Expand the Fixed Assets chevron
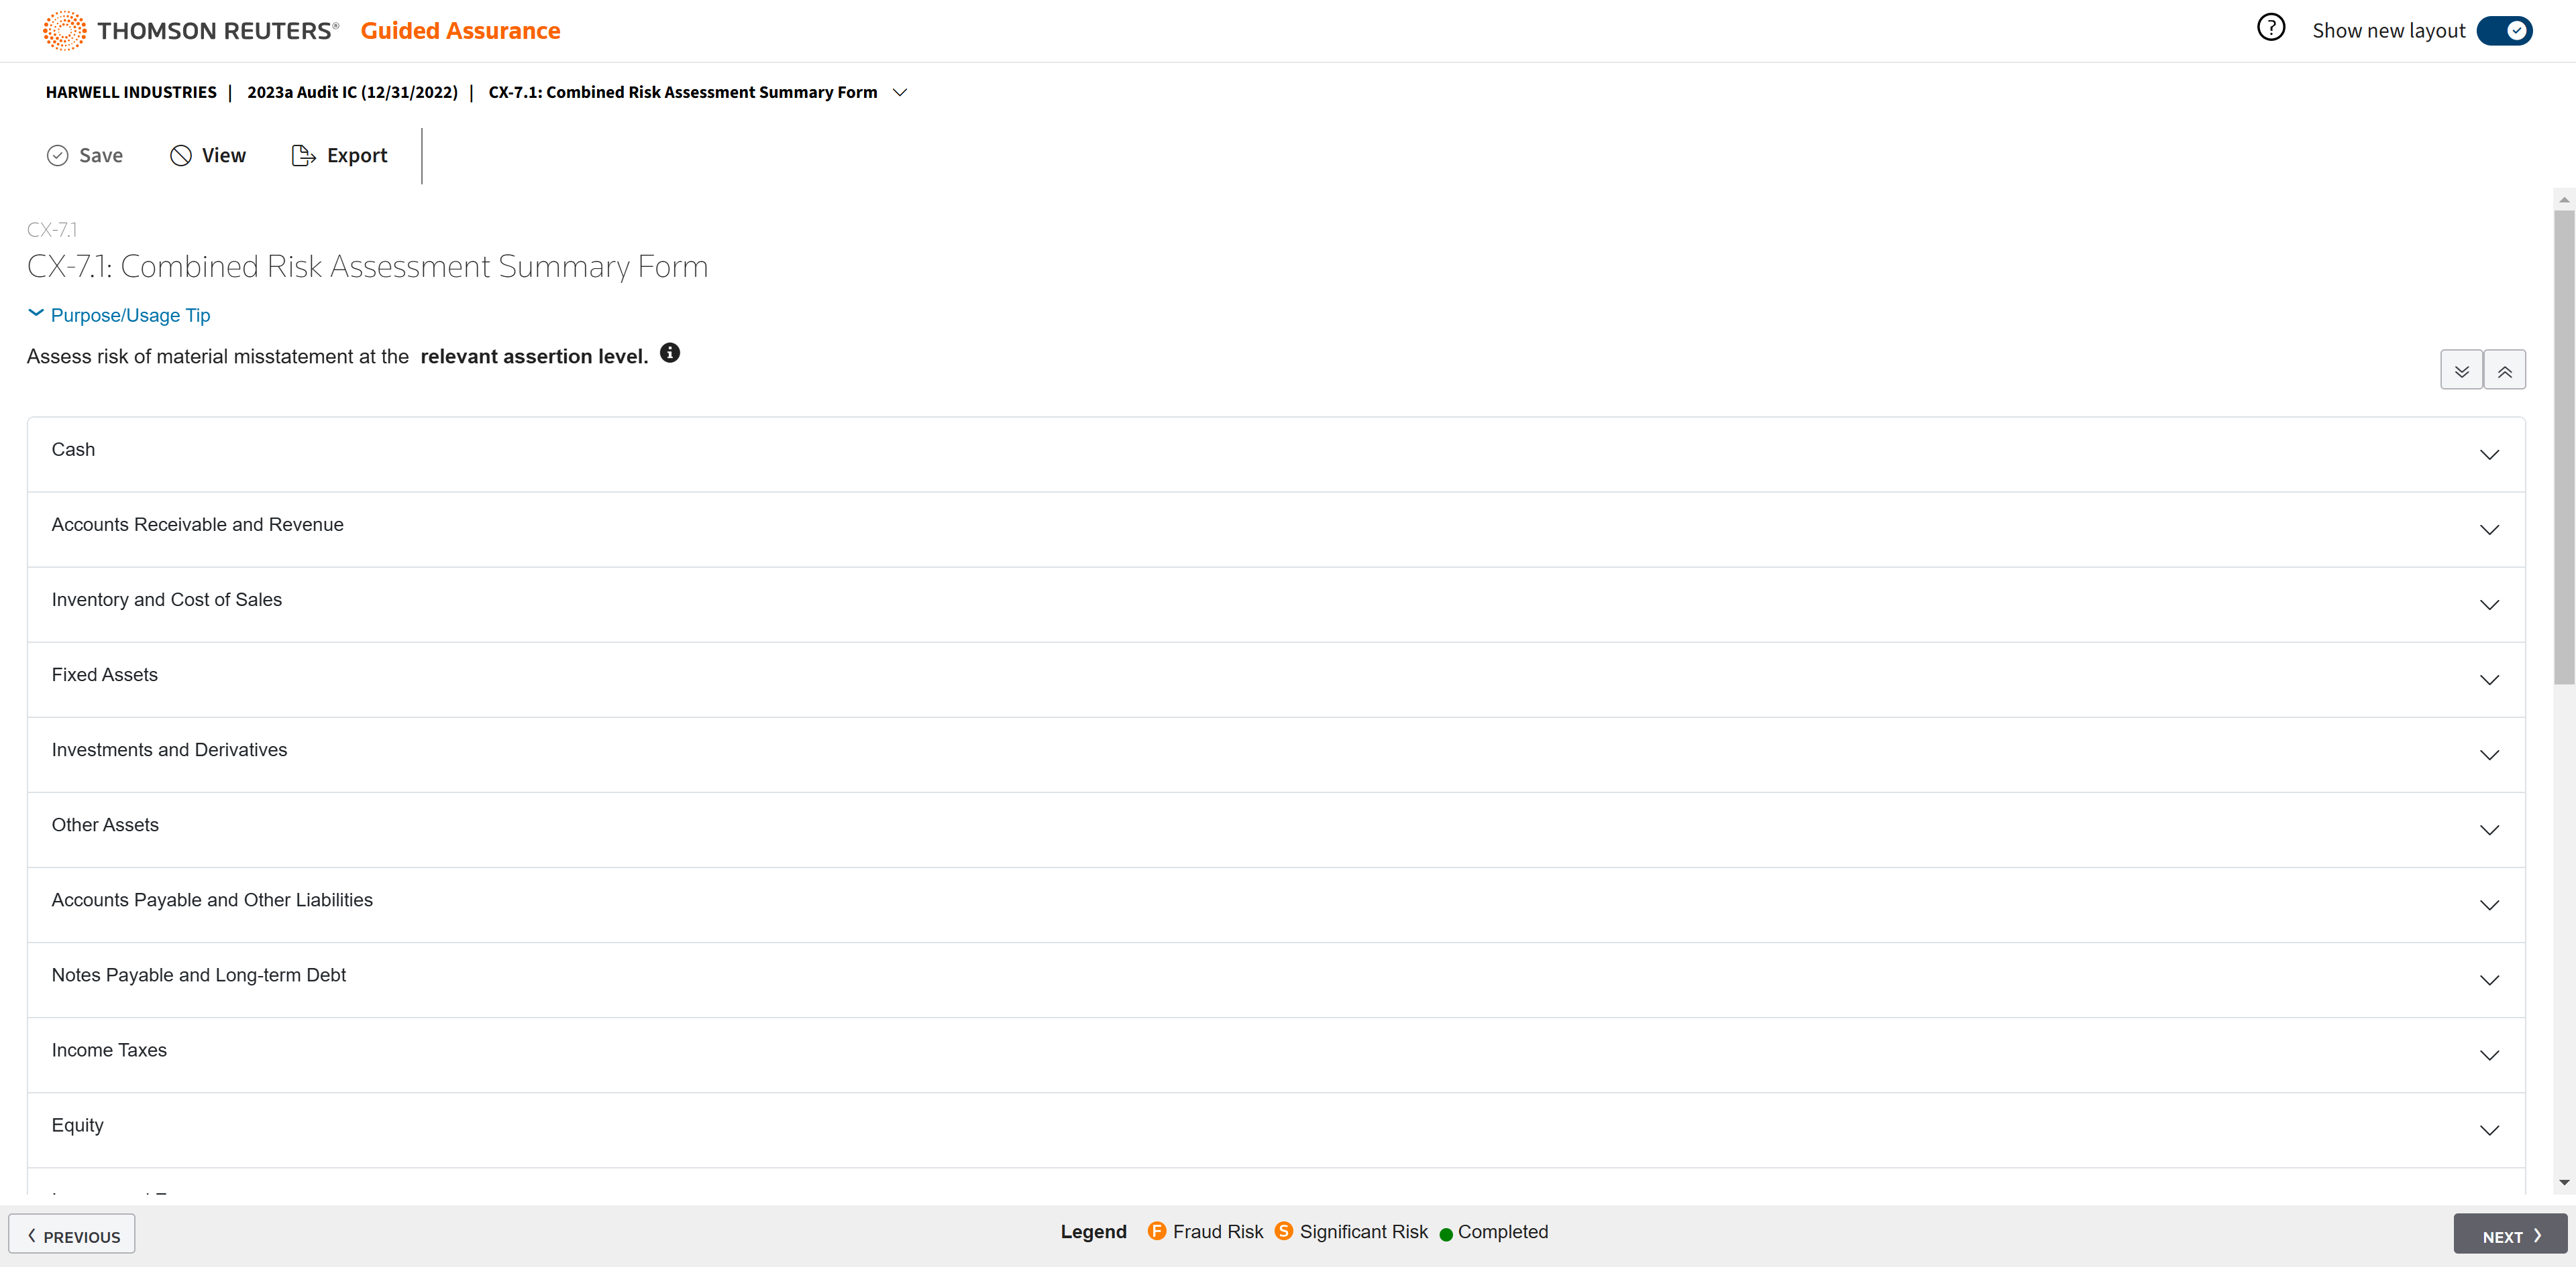The width and height of the screenshot is (2576, 1267). (2489, 680)
